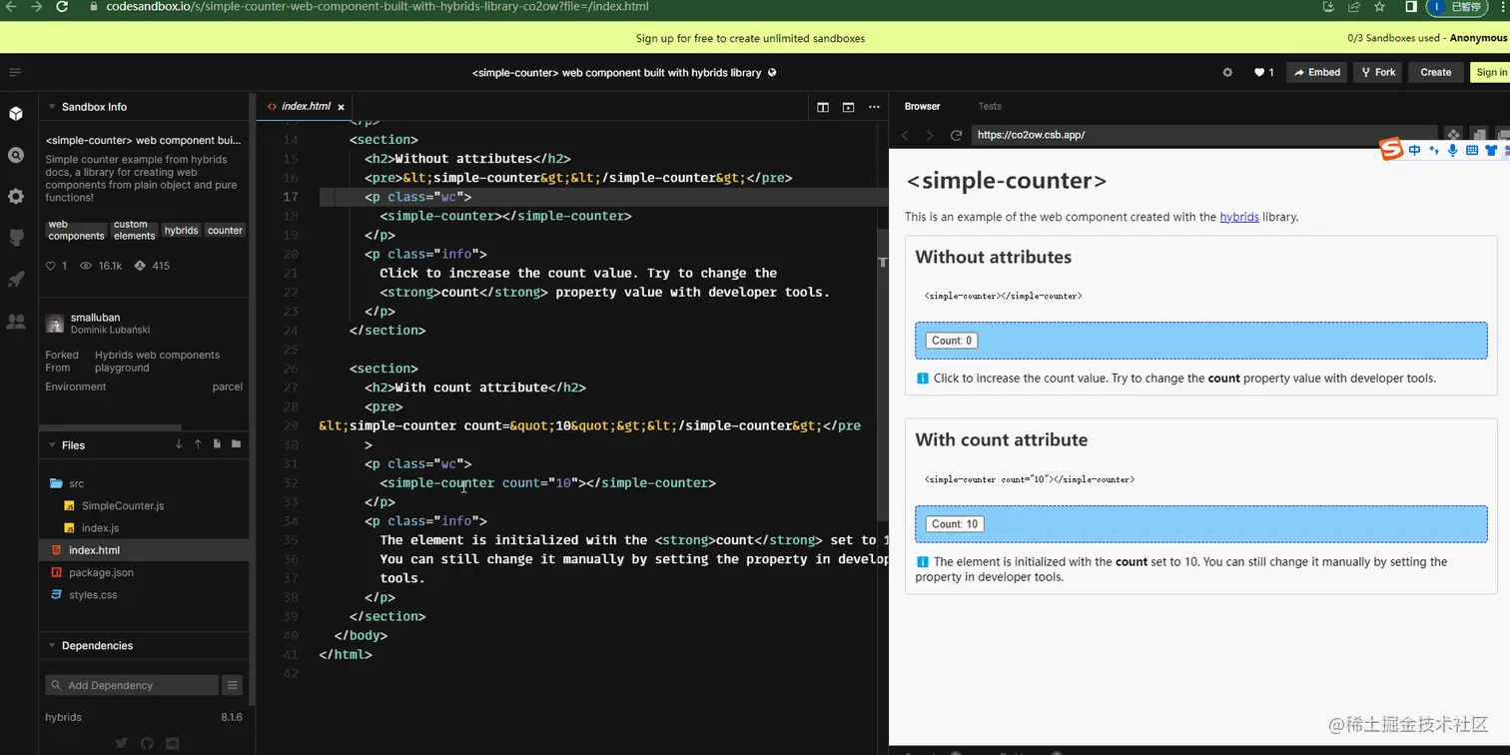This screenshot has height=755, width=1510.
Task: Focus the Add Dependency search field
Action: click(x=131, y=685)
